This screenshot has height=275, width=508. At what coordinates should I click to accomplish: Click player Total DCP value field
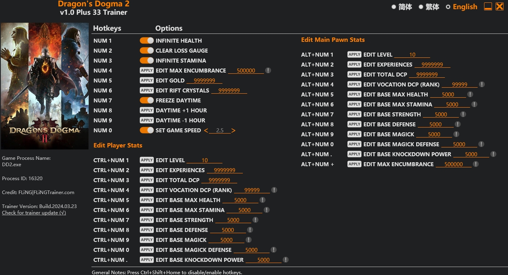[x=219, y=180]
